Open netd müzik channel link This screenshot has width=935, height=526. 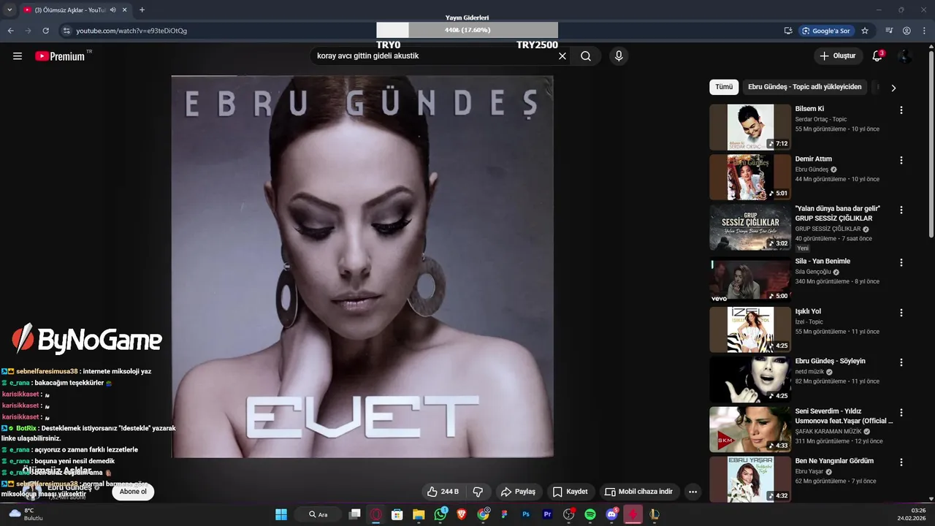click(810, 371)
